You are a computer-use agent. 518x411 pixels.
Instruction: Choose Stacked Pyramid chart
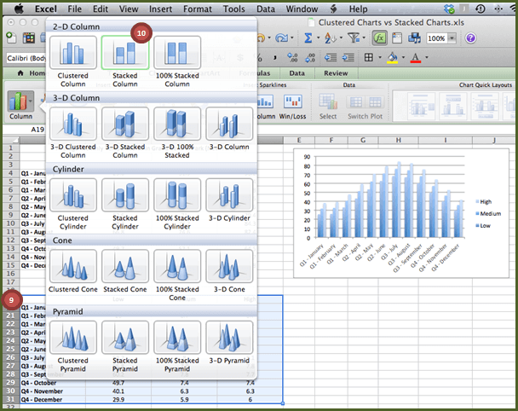pyautogui.click(x=125, y=338)
